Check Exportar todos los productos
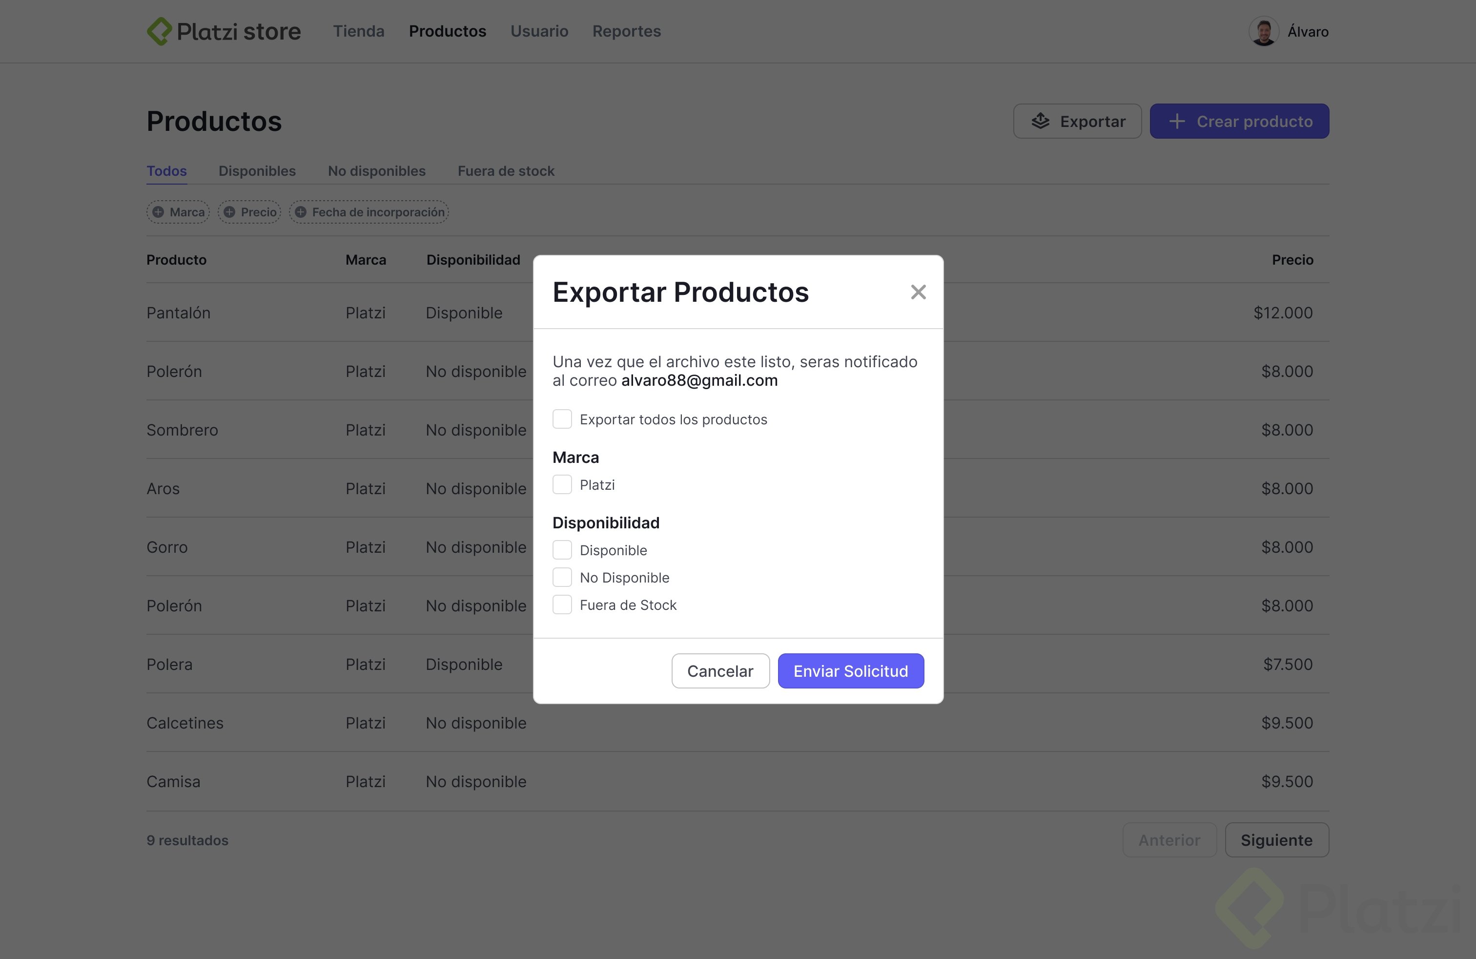The height and width of the screenshot is (959, 1476). [562, 419]
